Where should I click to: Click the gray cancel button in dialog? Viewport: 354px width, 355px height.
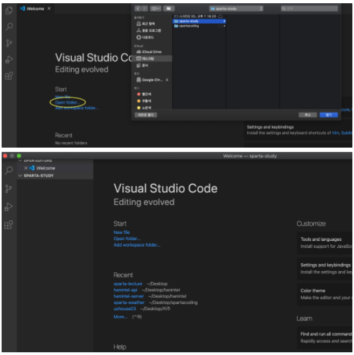coord(308,115)
